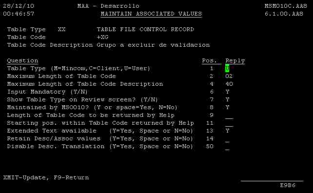Click the Show Table Type on Review reply
Viewport: 313px width, 193px height.
(x=227, y=99)
